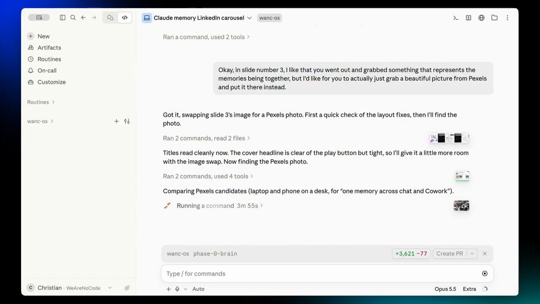This screenshot has width=540, height=304.
Task: Expand the 'Running a command' step
Action: tap(213, 206)
